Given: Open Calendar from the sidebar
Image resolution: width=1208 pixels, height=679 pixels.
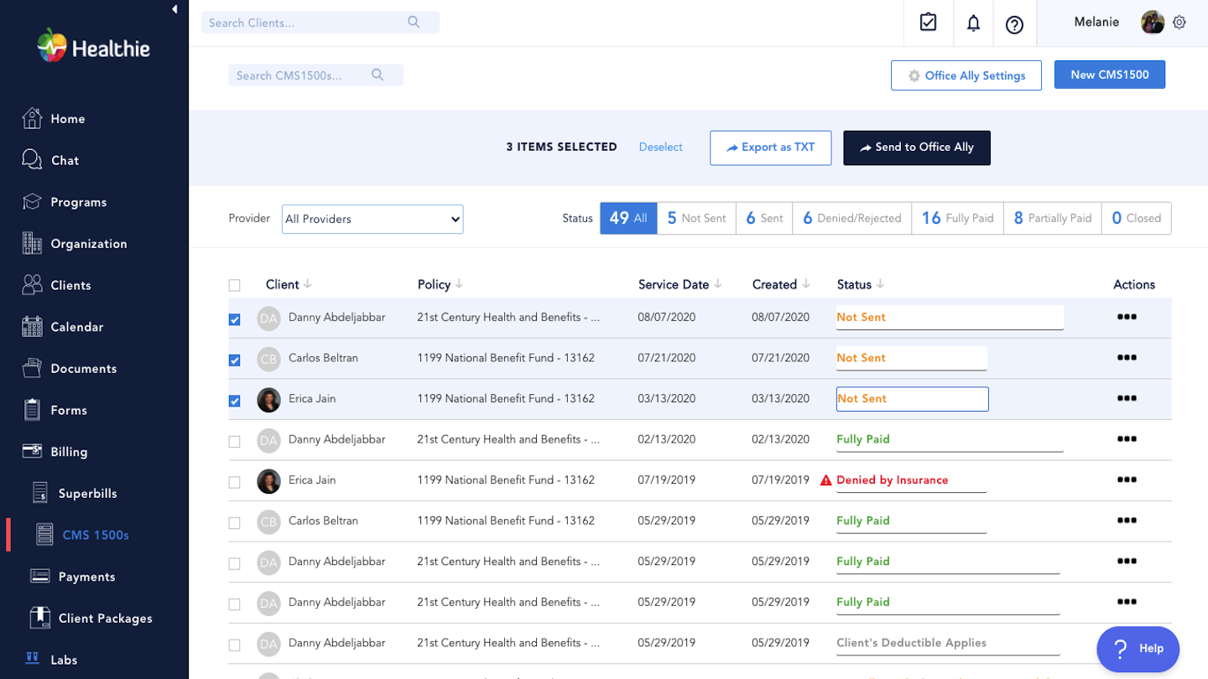Looking at the screenshot, I should 76,327.
